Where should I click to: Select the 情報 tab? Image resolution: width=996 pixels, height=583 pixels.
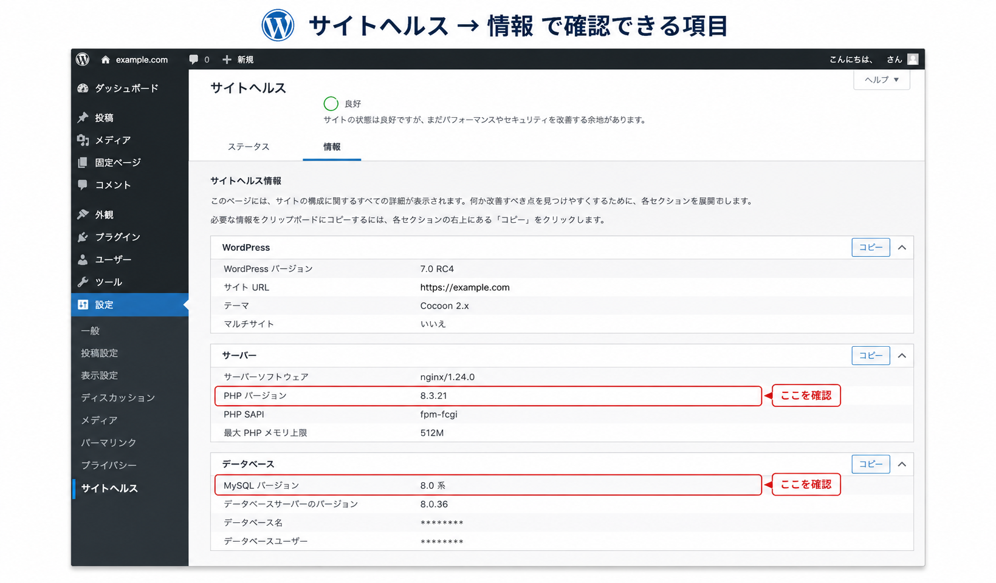[332, 146]
